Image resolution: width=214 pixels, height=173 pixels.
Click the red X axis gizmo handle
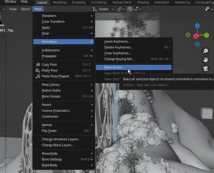coord(196,36)
